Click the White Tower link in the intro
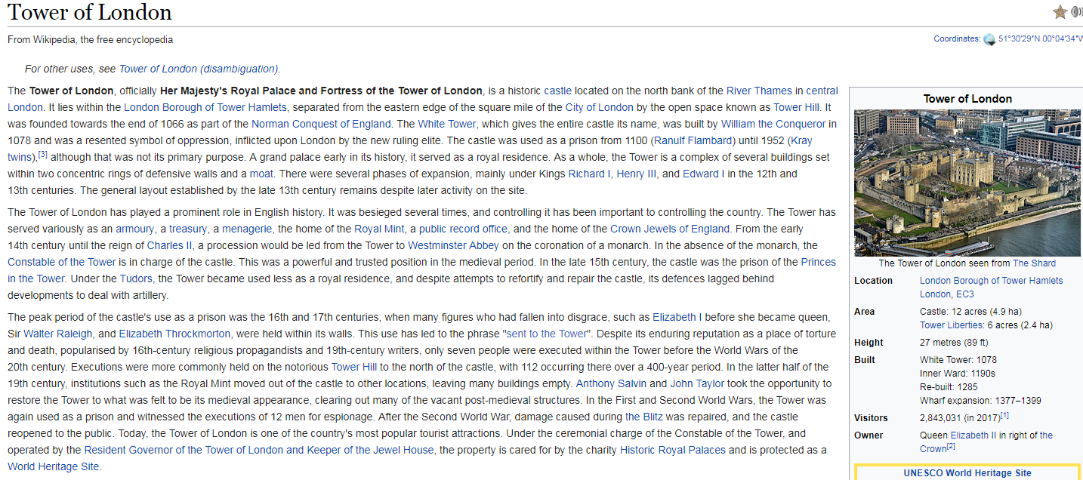1083x480 pixels. 447,124
